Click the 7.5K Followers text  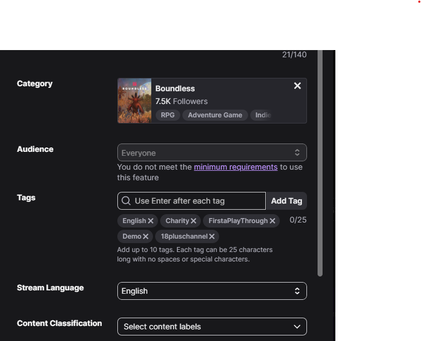click(181, 101)
